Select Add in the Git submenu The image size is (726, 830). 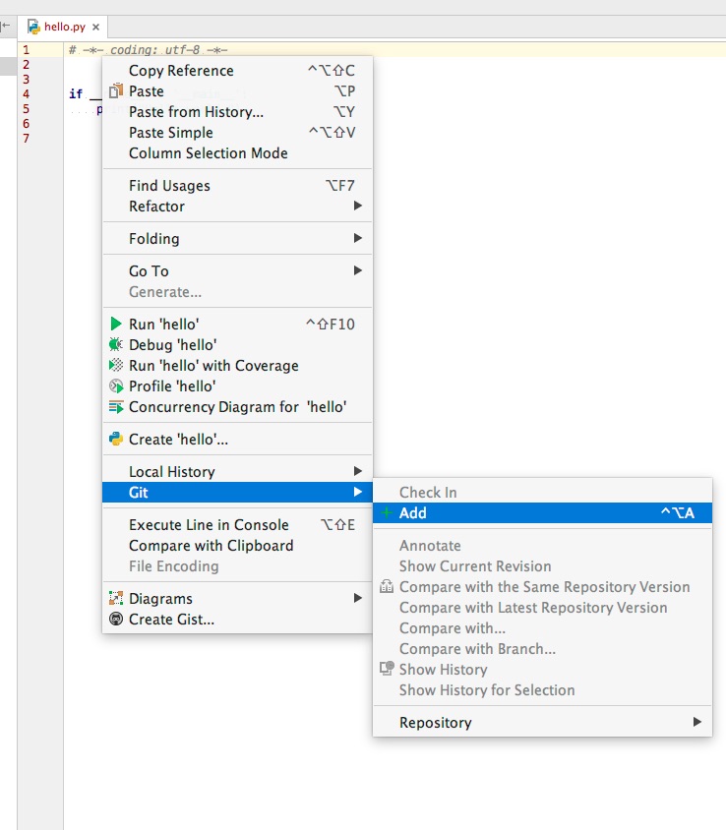(542, 512)
